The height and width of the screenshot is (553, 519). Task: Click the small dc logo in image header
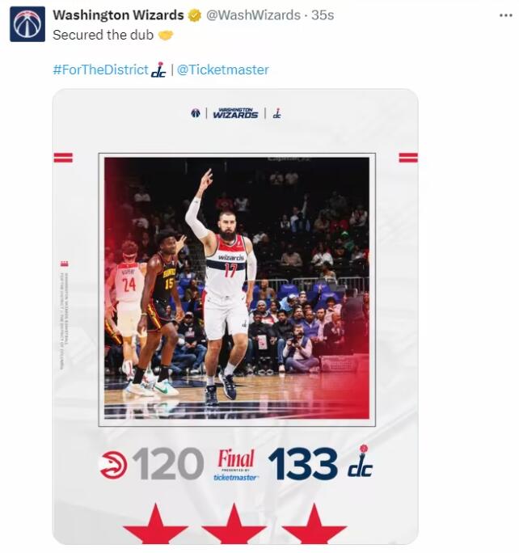coord(277,113)
